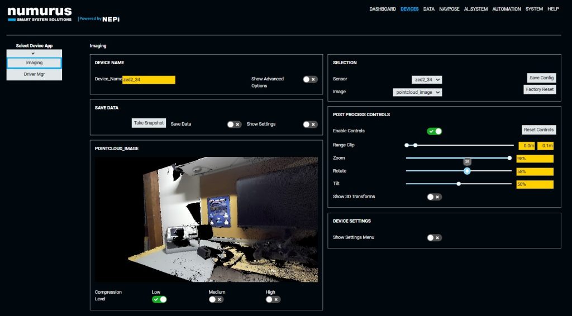Image resolution: width=572 pixels, height=316 pixels.
Task: Disable the Enable Controls switch
Action: (434, 131)
